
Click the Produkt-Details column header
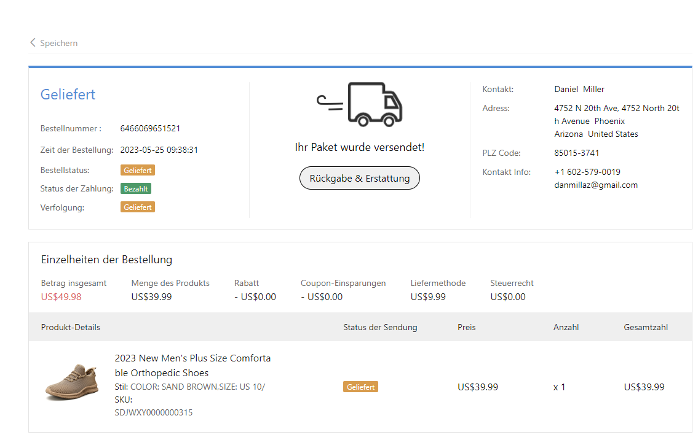point(70,327)
